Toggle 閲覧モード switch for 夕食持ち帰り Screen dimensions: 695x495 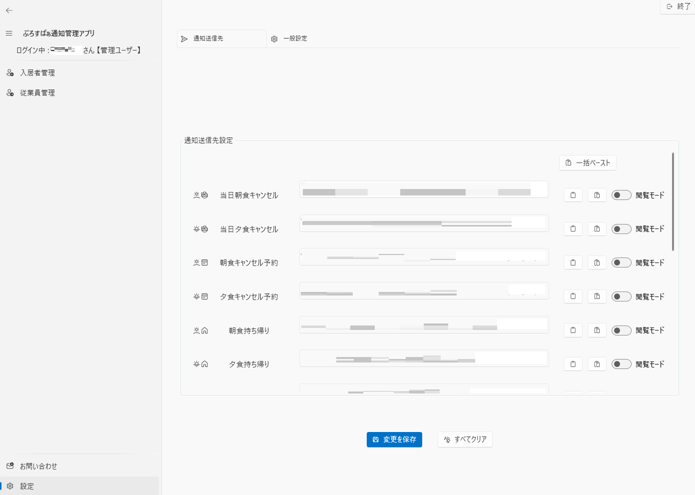[x=622, y=364]
